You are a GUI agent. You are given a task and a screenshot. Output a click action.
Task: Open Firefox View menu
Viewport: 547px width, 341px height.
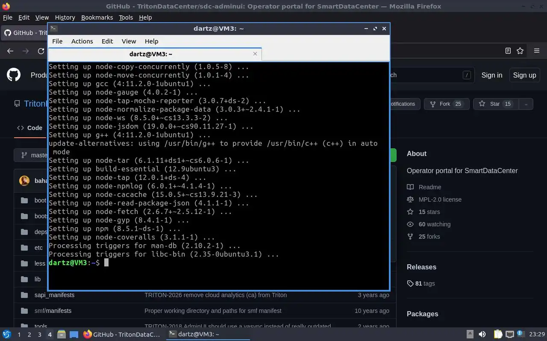[x=42, y=17]
